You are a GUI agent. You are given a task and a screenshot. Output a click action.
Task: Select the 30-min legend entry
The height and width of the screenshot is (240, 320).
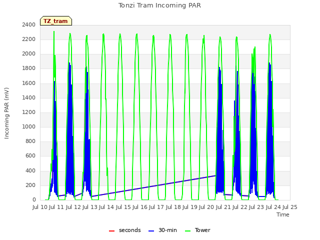pyautogui.click(x=162, y=230)
